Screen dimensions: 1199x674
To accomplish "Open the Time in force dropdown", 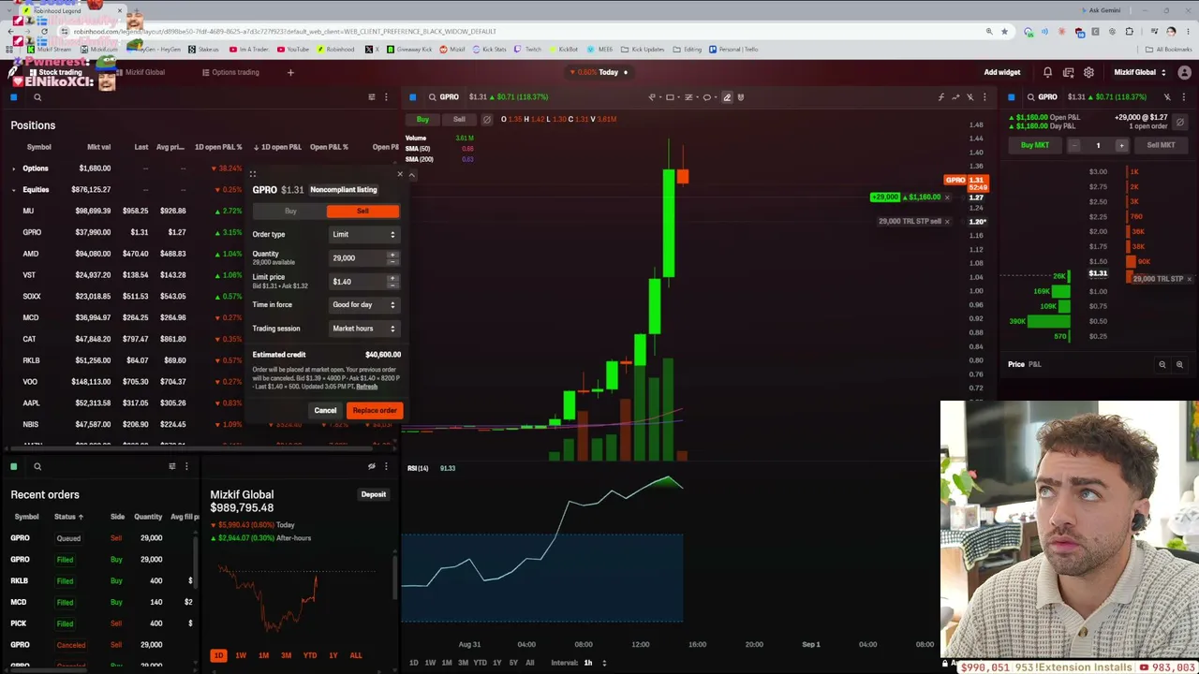I will (363, 305).
